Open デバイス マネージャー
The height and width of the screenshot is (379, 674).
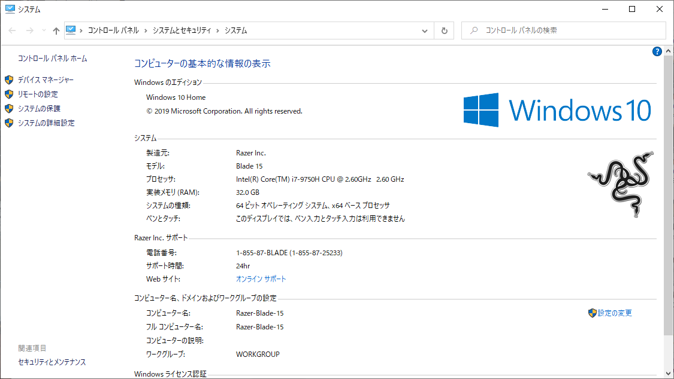coord(46,80)
